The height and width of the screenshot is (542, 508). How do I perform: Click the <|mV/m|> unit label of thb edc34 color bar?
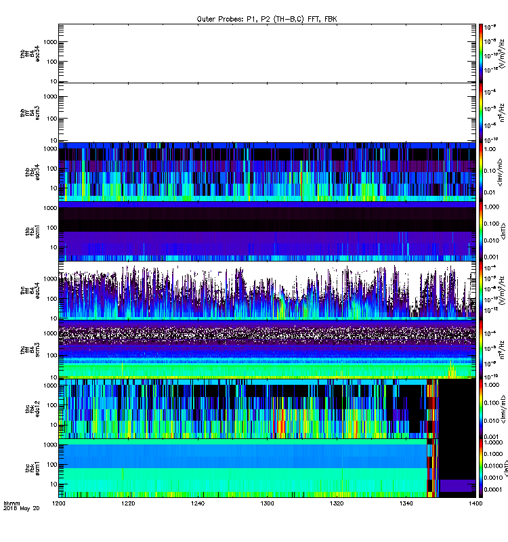point(501,172)
